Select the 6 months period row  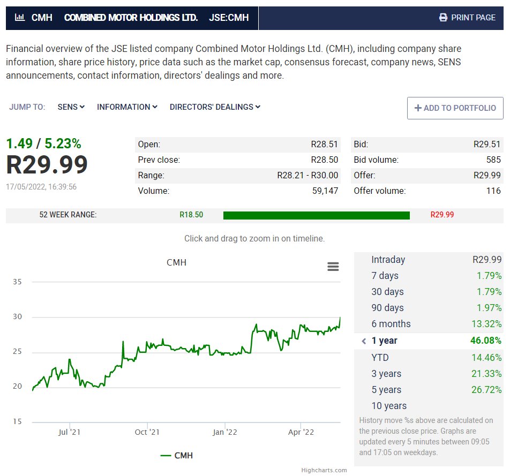tap(429, 324)
